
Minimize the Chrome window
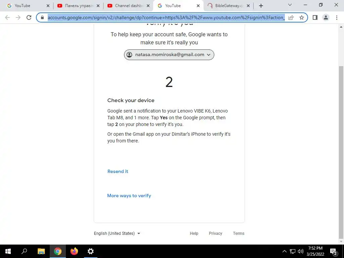(305, 5)
